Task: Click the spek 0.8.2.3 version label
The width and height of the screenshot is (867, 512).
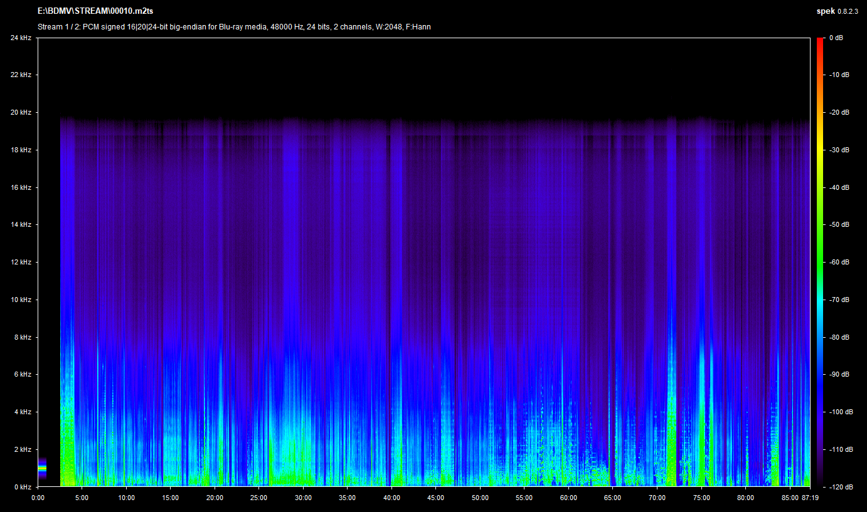Action: [x=837, y=11]
